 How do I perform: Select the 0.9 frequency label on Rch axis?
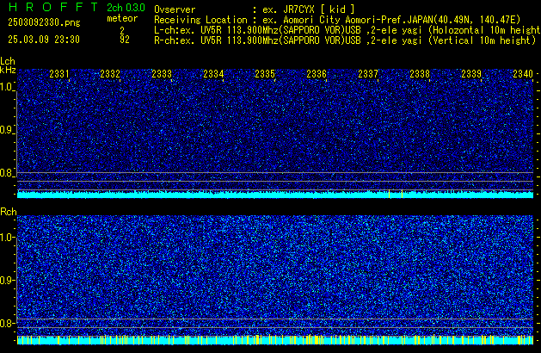[6, 280]
